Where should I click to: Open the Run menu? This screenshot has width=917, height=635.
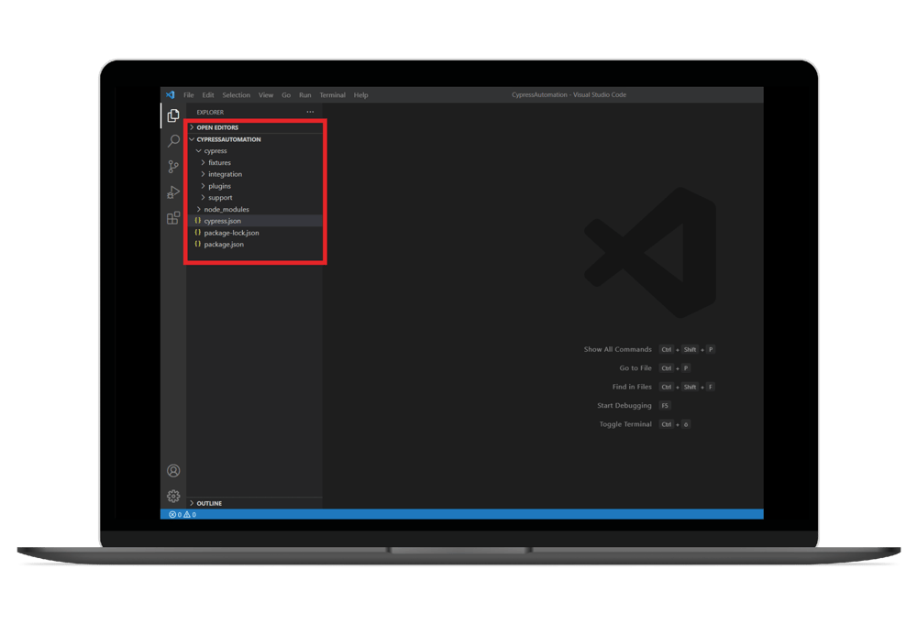(304, 94)
